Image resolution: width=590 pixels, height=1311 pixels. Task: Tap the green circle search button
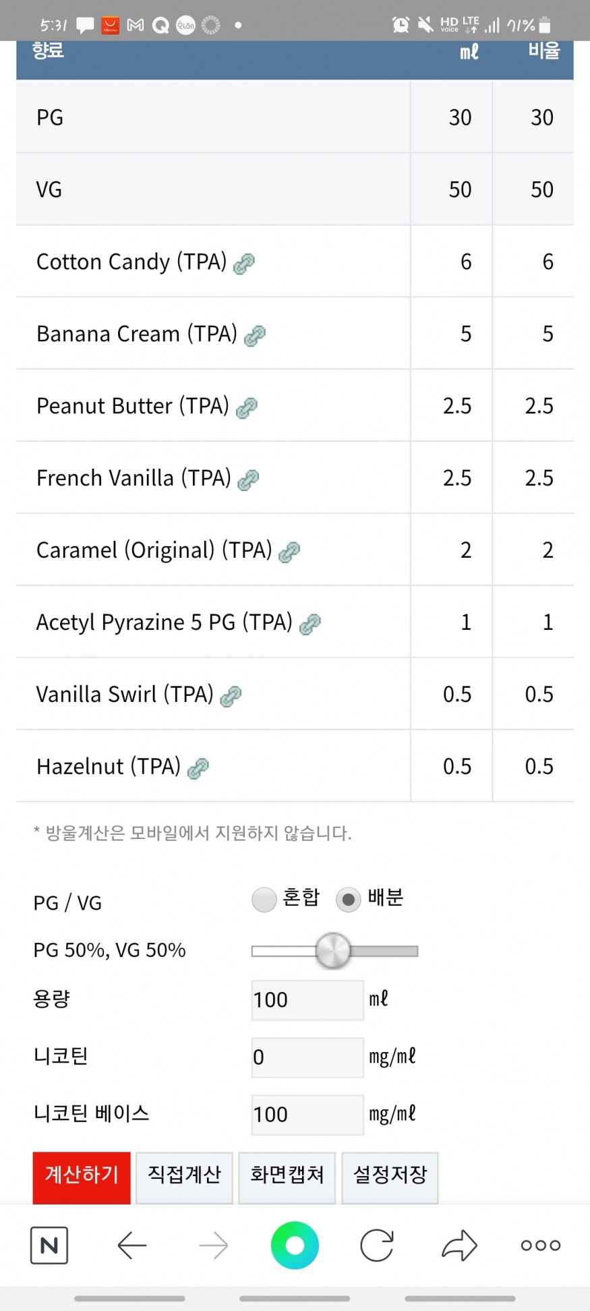click(295, 1245)
